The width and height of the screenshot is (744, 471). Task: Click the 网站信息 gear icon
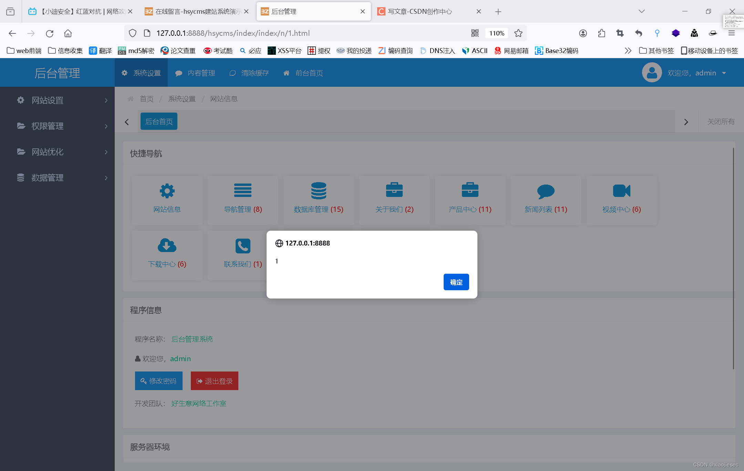tap(167, 191)
